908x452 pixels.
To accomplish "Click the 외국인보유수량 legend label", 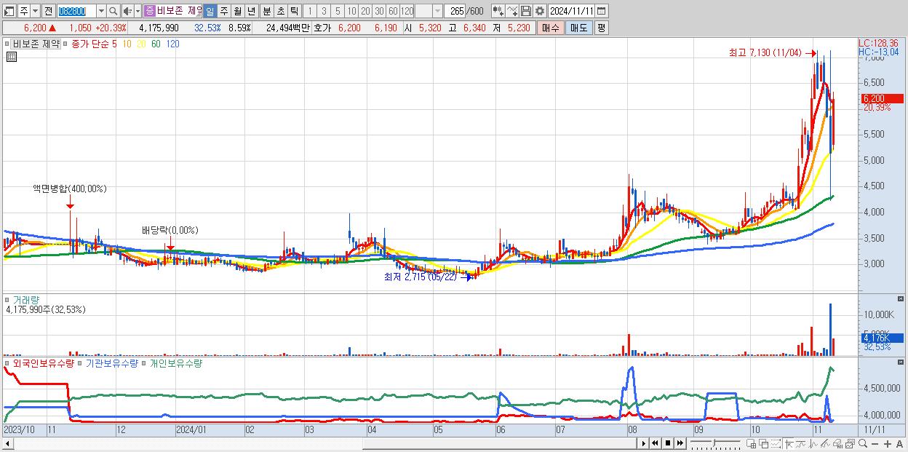I will (x=44, y=362).
